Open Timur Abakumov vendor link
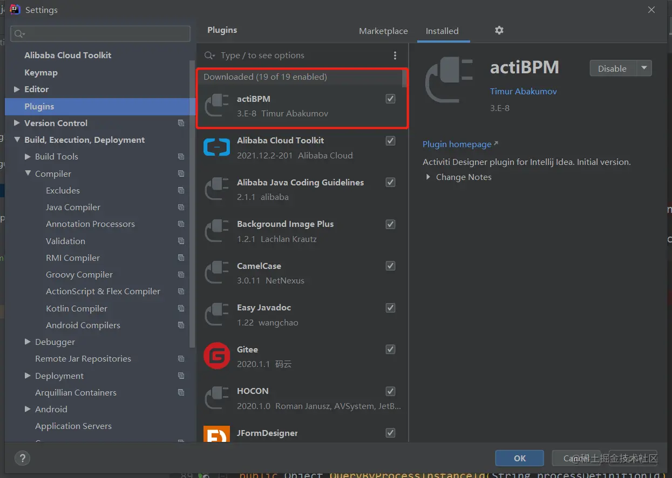This screenshot has width=672, height=478. coord(523,92)
